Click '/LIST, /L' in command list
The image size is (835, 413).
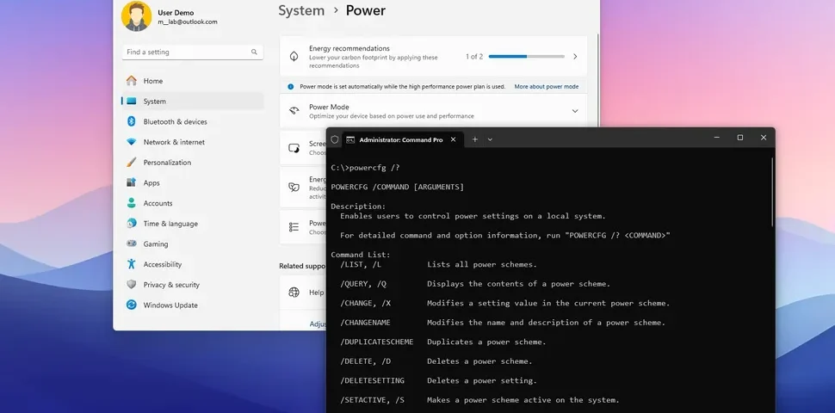(362, 264)
